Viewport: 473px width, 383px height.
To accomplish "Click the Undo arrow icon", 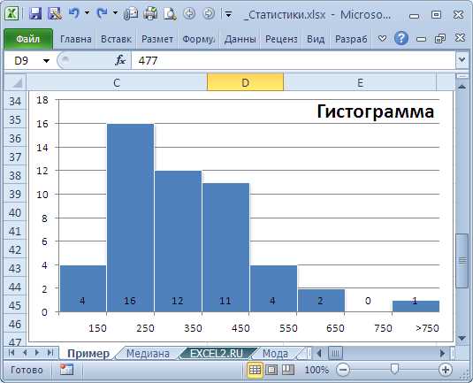I will 74,13.
